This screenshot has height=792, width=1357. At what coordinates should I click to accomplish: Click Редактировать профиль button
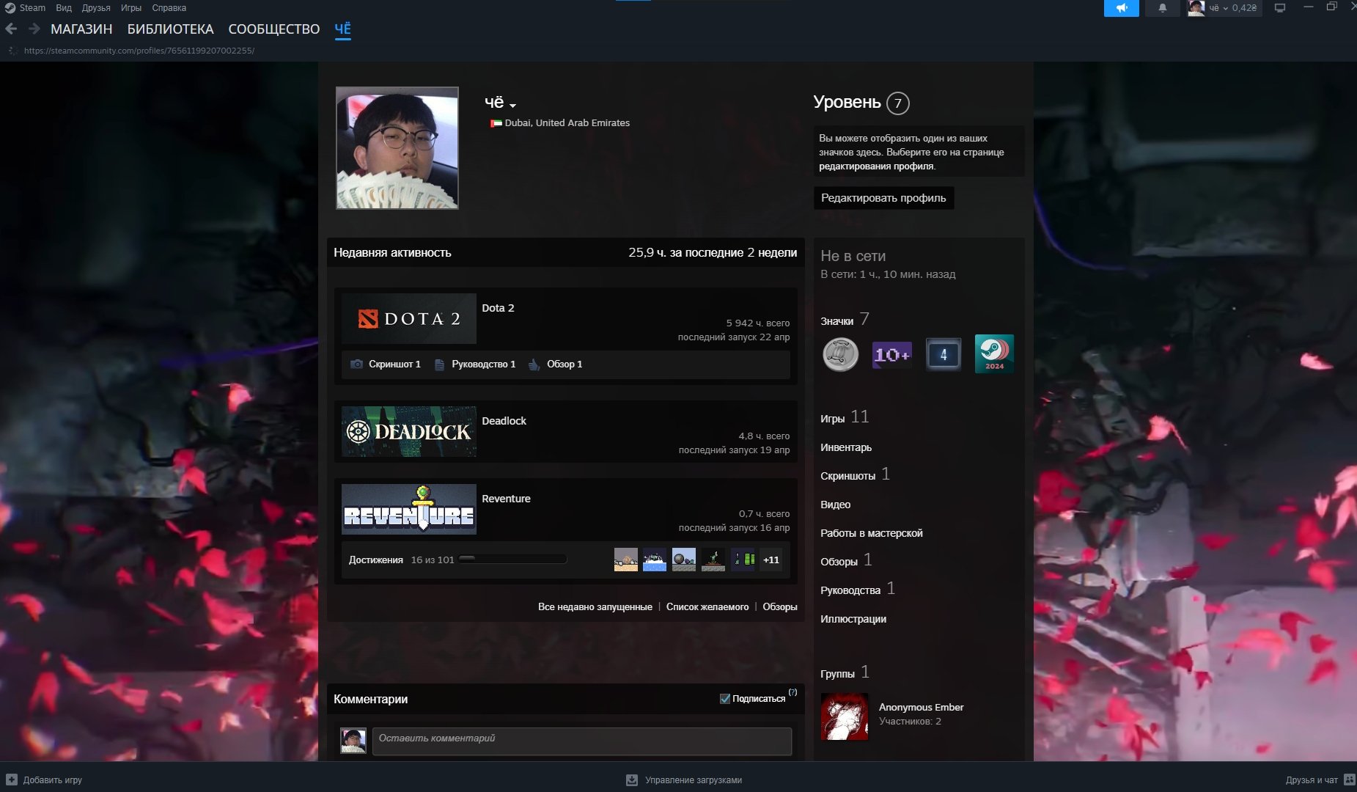pos(883,198)
